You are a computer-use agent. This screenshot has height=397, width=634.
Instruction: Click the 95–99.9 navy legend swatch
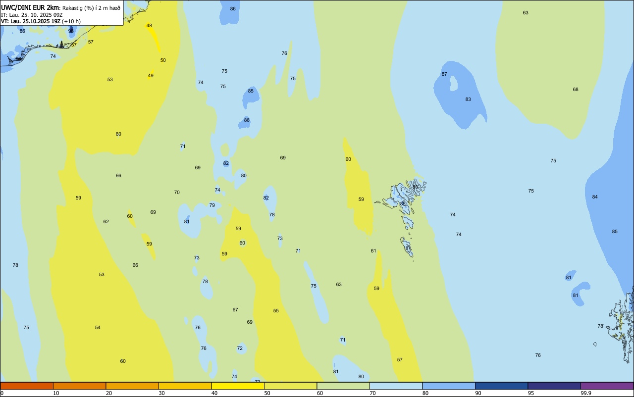pos(554,386)
